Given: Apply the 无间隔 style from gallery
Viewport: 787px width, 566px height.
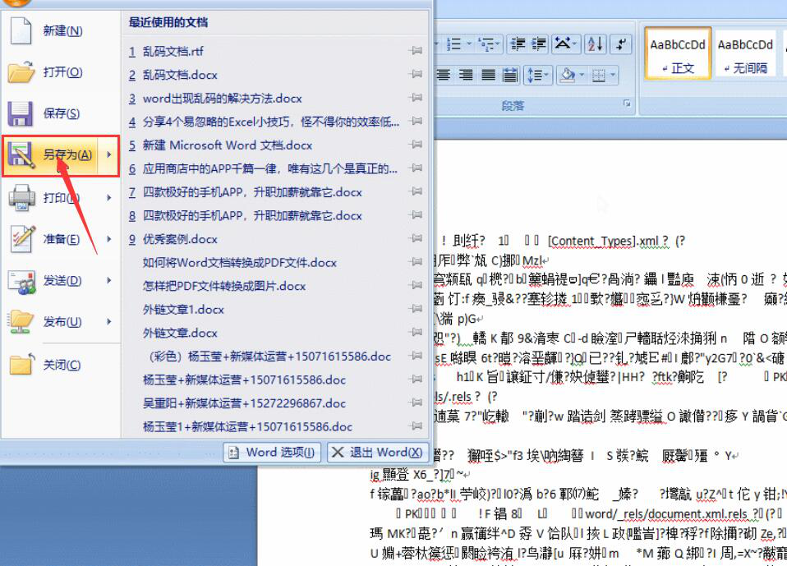Looking at the screenshot, I should tap(745, 53).
